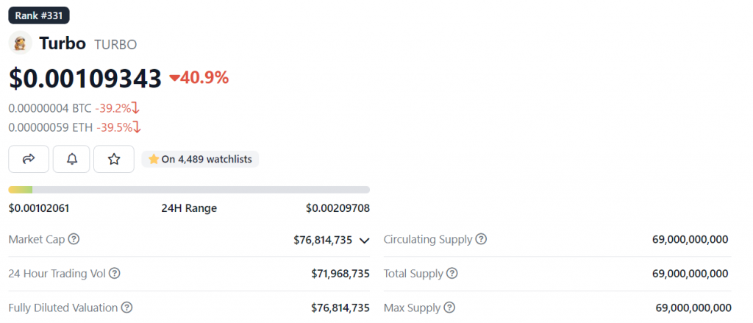This screenshot has width=753, height=323.
Task: Show the Total Supply info icon tooltip
Action: tap(452, 274)
